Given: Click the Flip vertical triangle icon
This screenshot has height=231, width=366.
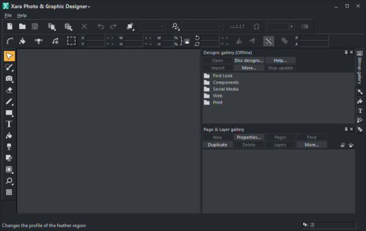Looking at the screenshot, I should [252, 41].
